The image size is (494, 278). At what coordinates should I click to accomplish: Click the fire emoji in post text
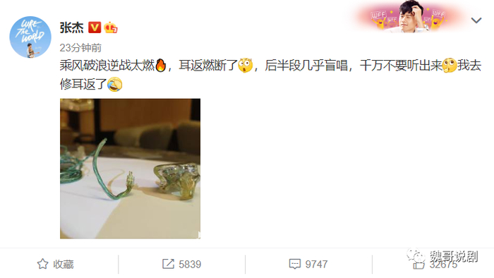[161, 66]
